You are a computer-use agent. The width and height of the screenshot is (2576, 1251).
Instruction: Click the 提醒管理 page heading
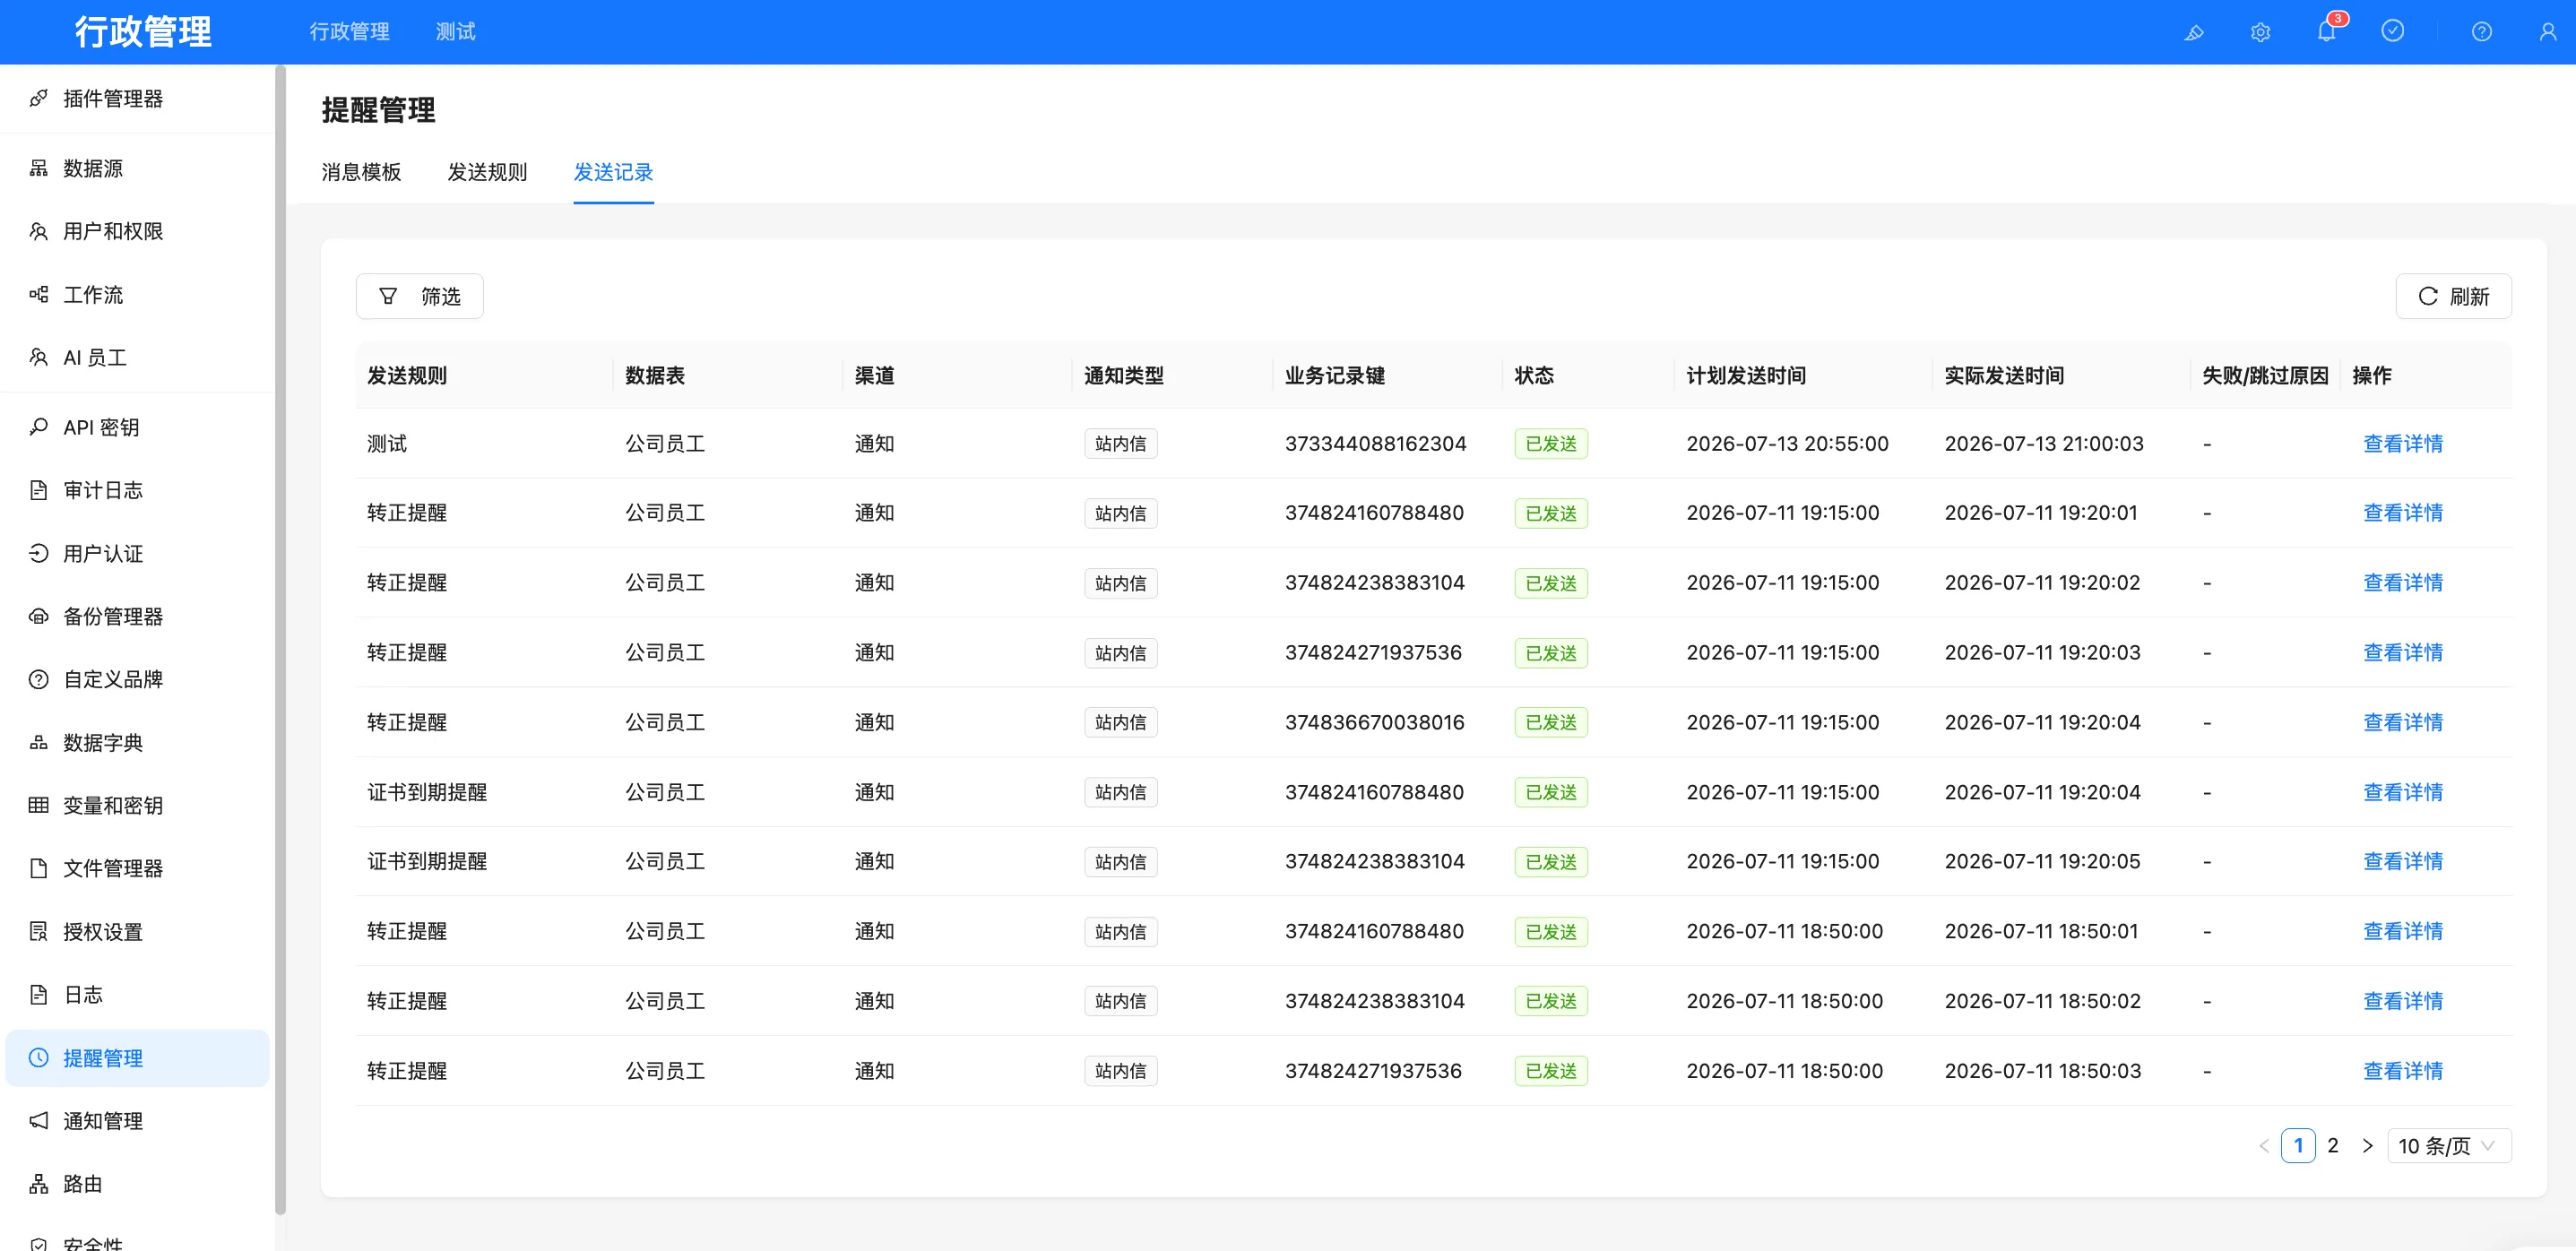(378, 110)
